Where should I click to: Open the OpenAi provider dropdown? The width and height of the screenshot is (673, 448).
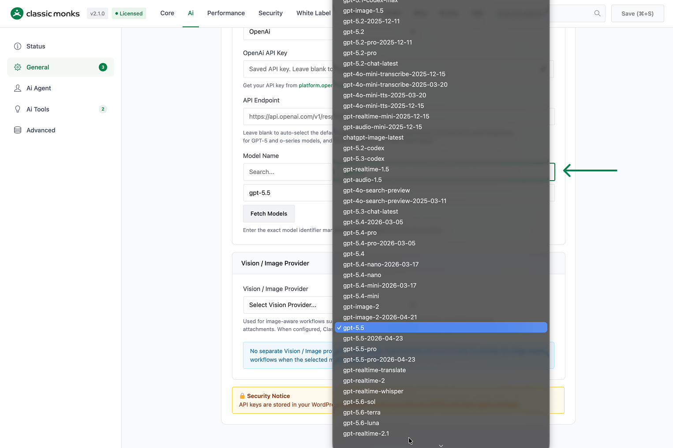(288, 32)
